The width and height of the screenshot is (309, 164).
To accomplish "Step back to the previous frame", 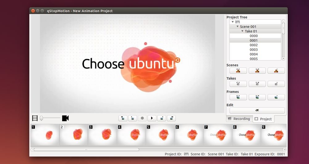I will tap(133, 118).
